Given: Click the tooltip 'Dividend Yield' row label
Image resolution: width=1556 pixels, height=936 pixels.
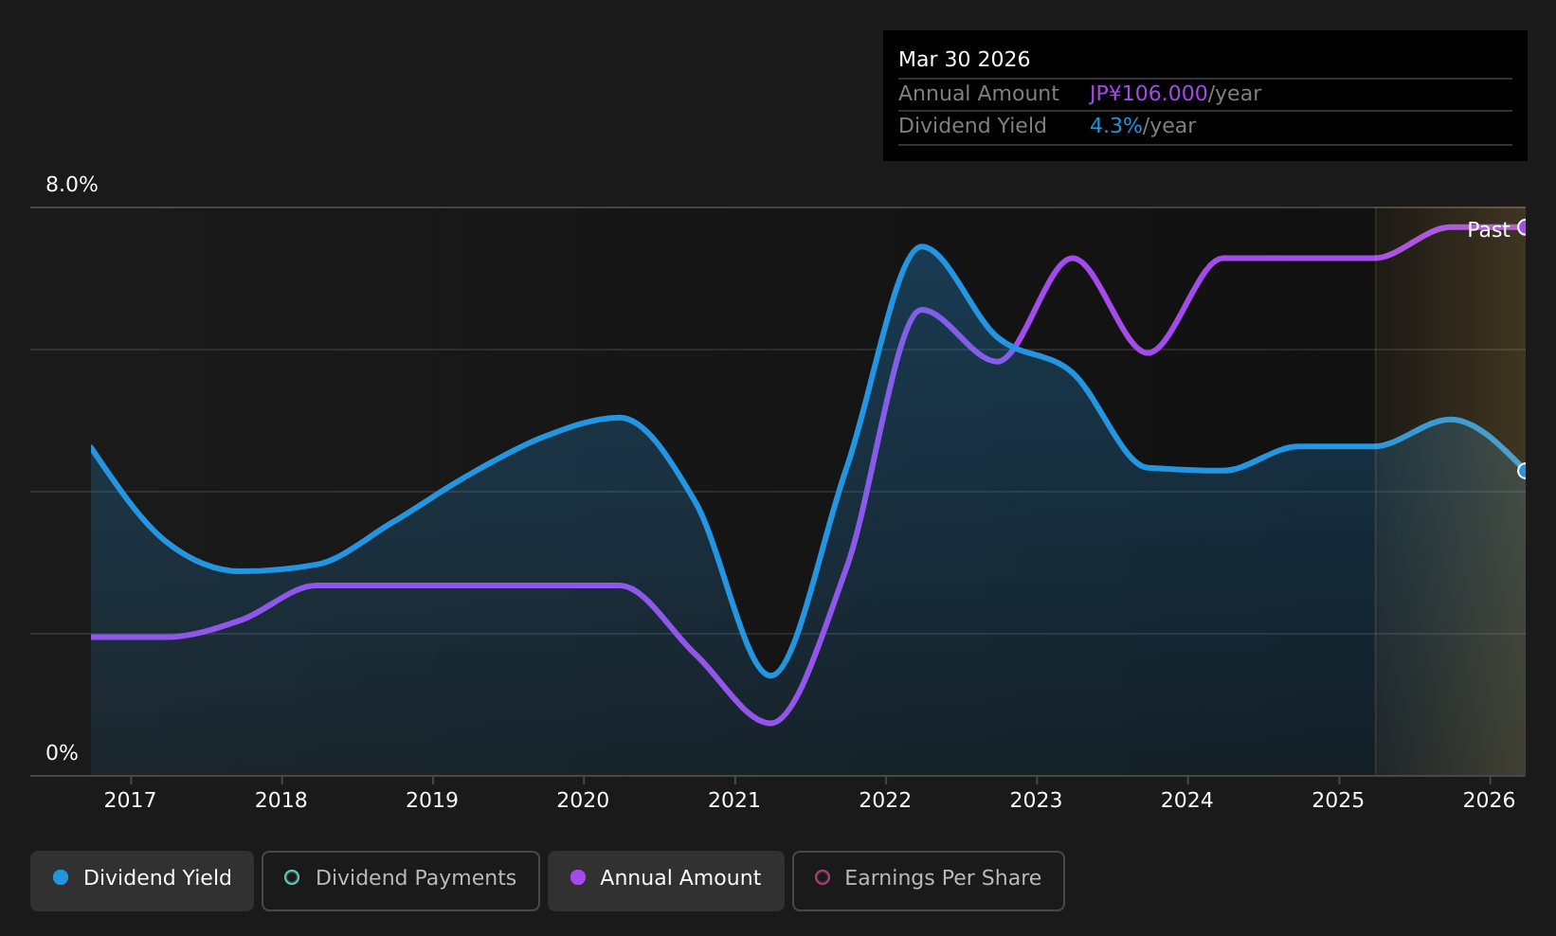Looking at the screenshot, I should coord(972,126).
